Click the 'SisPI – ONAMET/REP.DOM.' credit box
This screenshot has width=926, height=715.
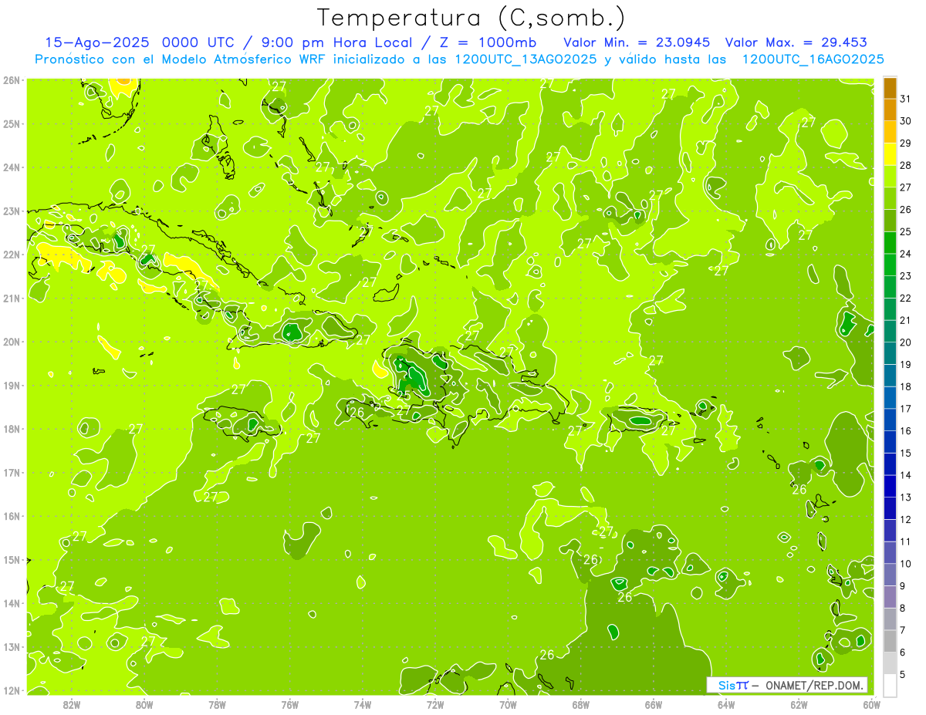tap(787, 685)
